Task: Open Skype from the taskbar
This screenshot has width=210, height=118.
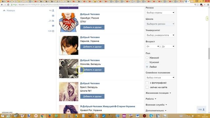Action: [x=151, y=116]
